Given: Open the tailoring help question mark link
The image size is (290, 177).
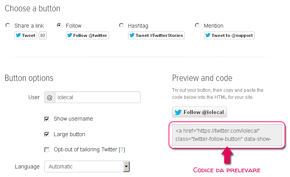Looking at the screenshot, I should coord(122,149).
